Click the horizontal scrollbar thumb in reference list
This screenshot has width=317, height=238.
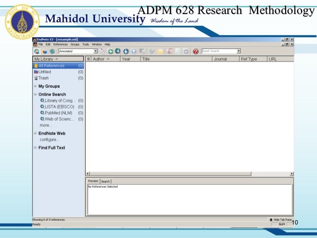point(170,173)
